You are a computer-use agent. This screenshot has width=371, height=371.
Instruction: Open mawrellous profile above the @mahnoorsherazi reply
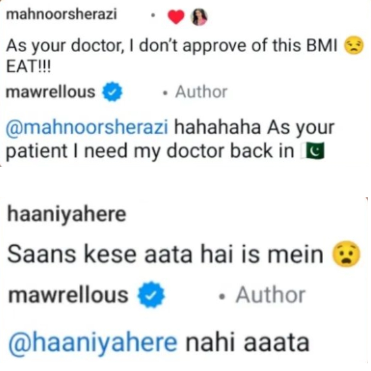click(50, 92)
